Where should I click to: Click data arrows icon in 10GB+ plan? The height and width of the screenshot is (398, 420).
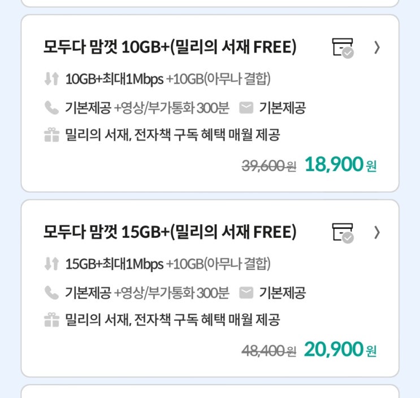tap(51, 79)
